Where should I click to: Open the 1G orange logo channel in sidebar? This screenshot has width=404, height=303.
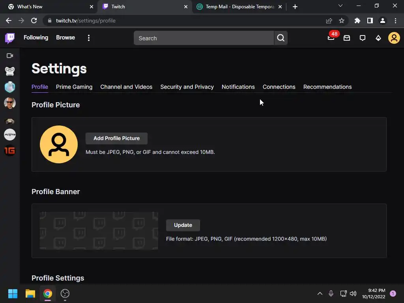tap(10, 150)
